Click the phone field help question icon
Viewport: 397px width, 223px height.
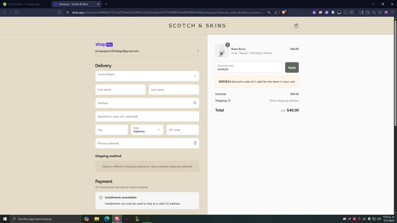(195, 143)
